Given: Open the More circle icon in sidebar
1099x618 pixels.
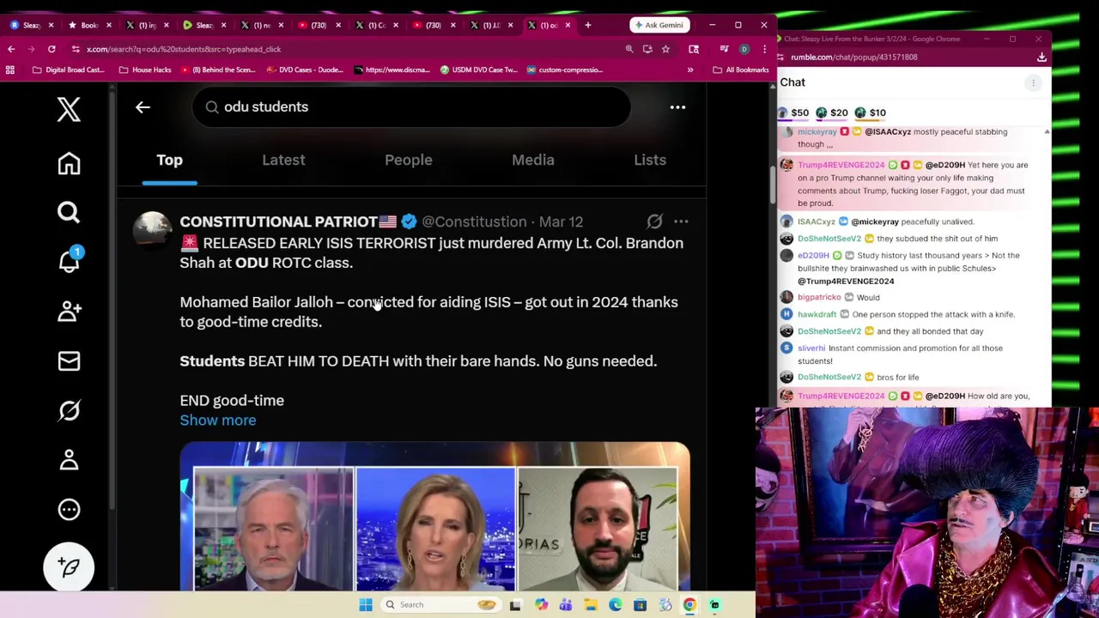Looking at the screenshot, I should (x=69, y=510).
